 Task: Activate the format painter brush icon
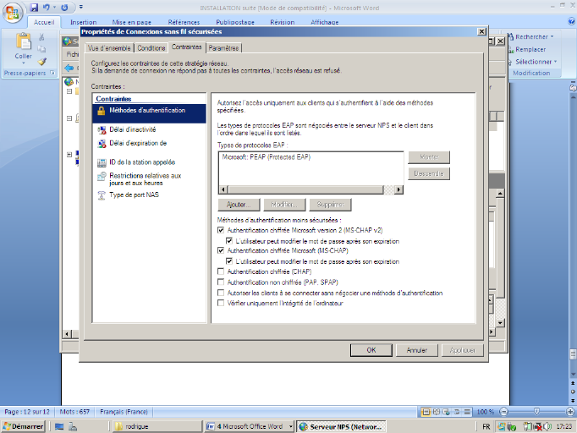[42, 62]
